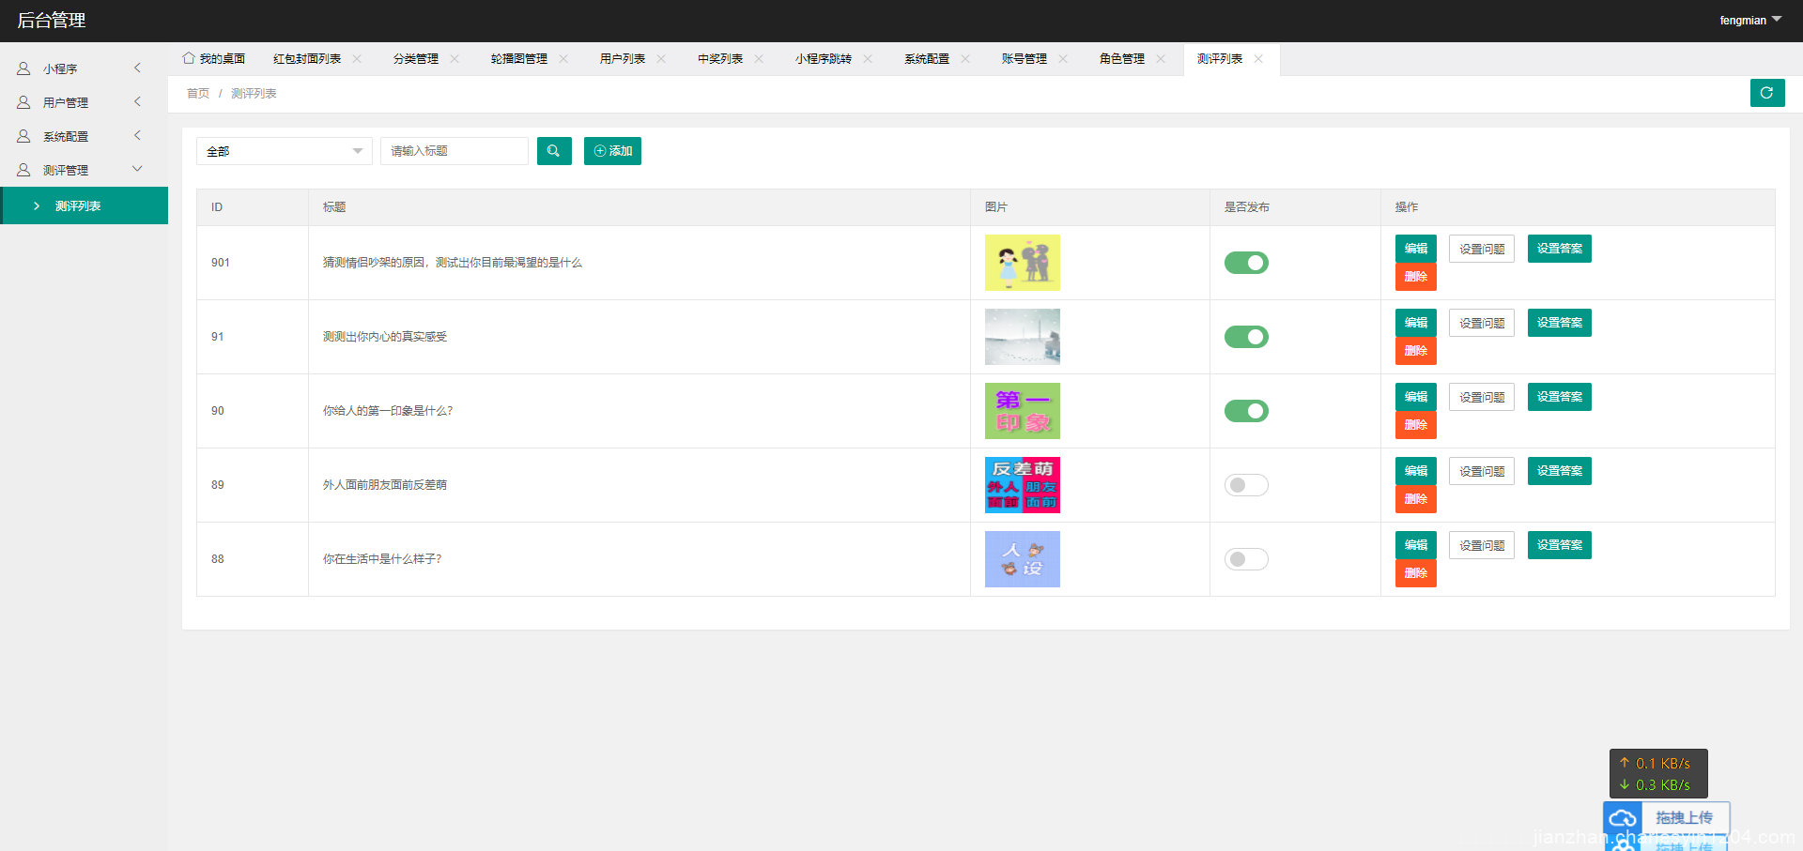Image resolution: width=1803 pixels, height=851 pixels.
Task: Switch to the 分类管理 tab
Action: pyautogui.click(x=416, y=58)
